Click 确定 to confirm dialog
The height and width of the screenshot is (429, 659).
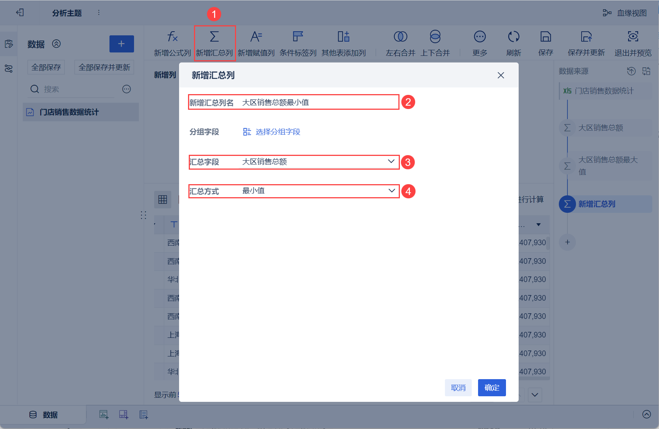(492, 388)
